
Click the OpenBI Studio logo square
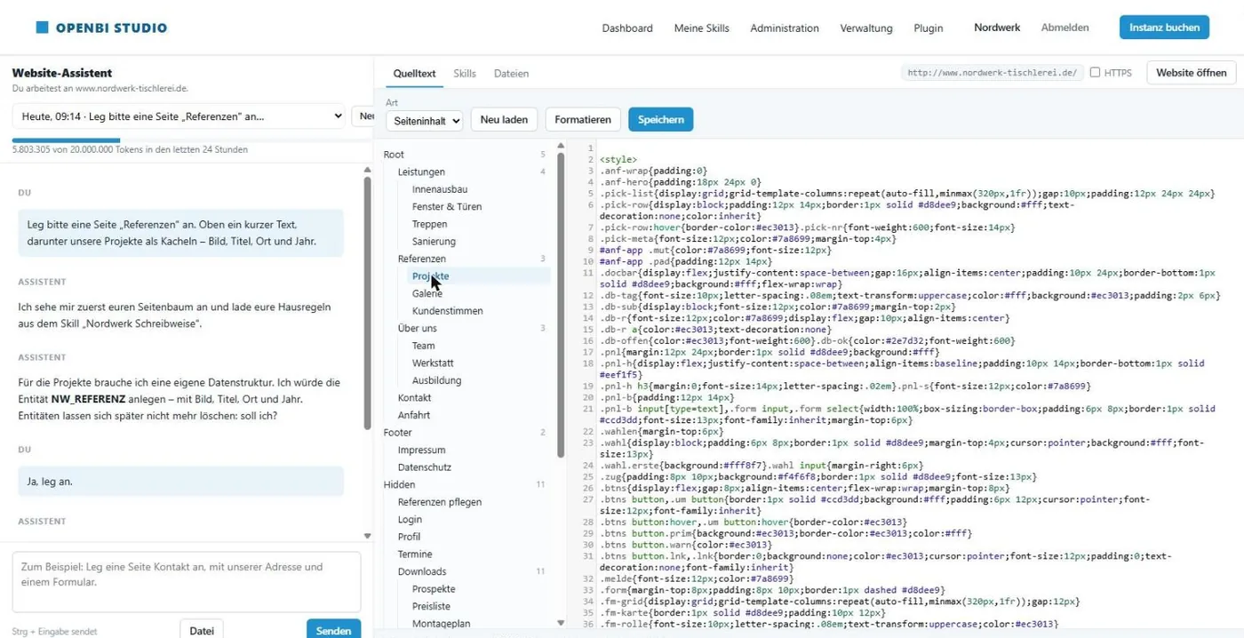tap(42, 28)
